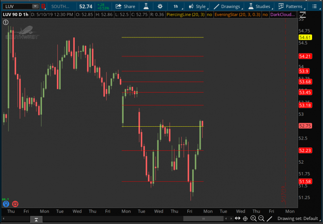The height and width of the screenshot is (224, 323).
Task: Open the Style button
Action: coord(197,6)
